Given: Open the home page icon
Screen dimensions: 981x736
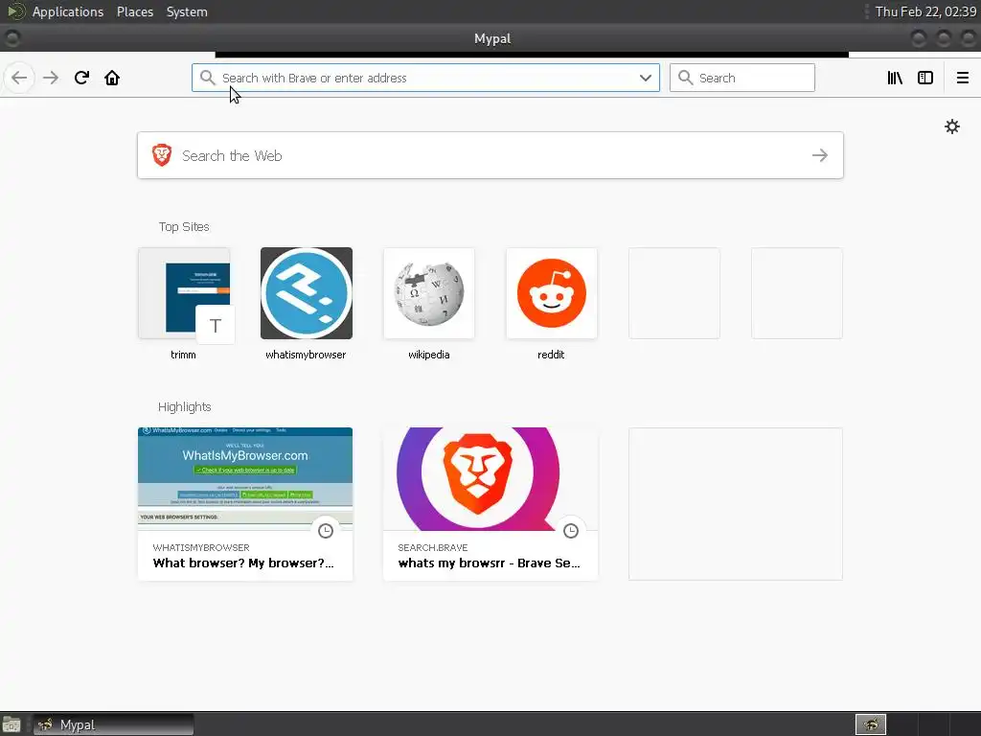Looking at the screenshot, I should 112,78.
